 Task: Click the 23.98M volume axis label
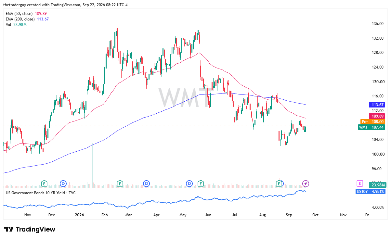point(378,185)
